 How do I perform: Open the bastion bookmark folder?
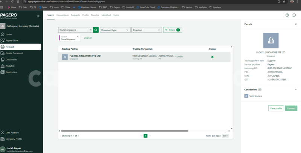(187, 7)
